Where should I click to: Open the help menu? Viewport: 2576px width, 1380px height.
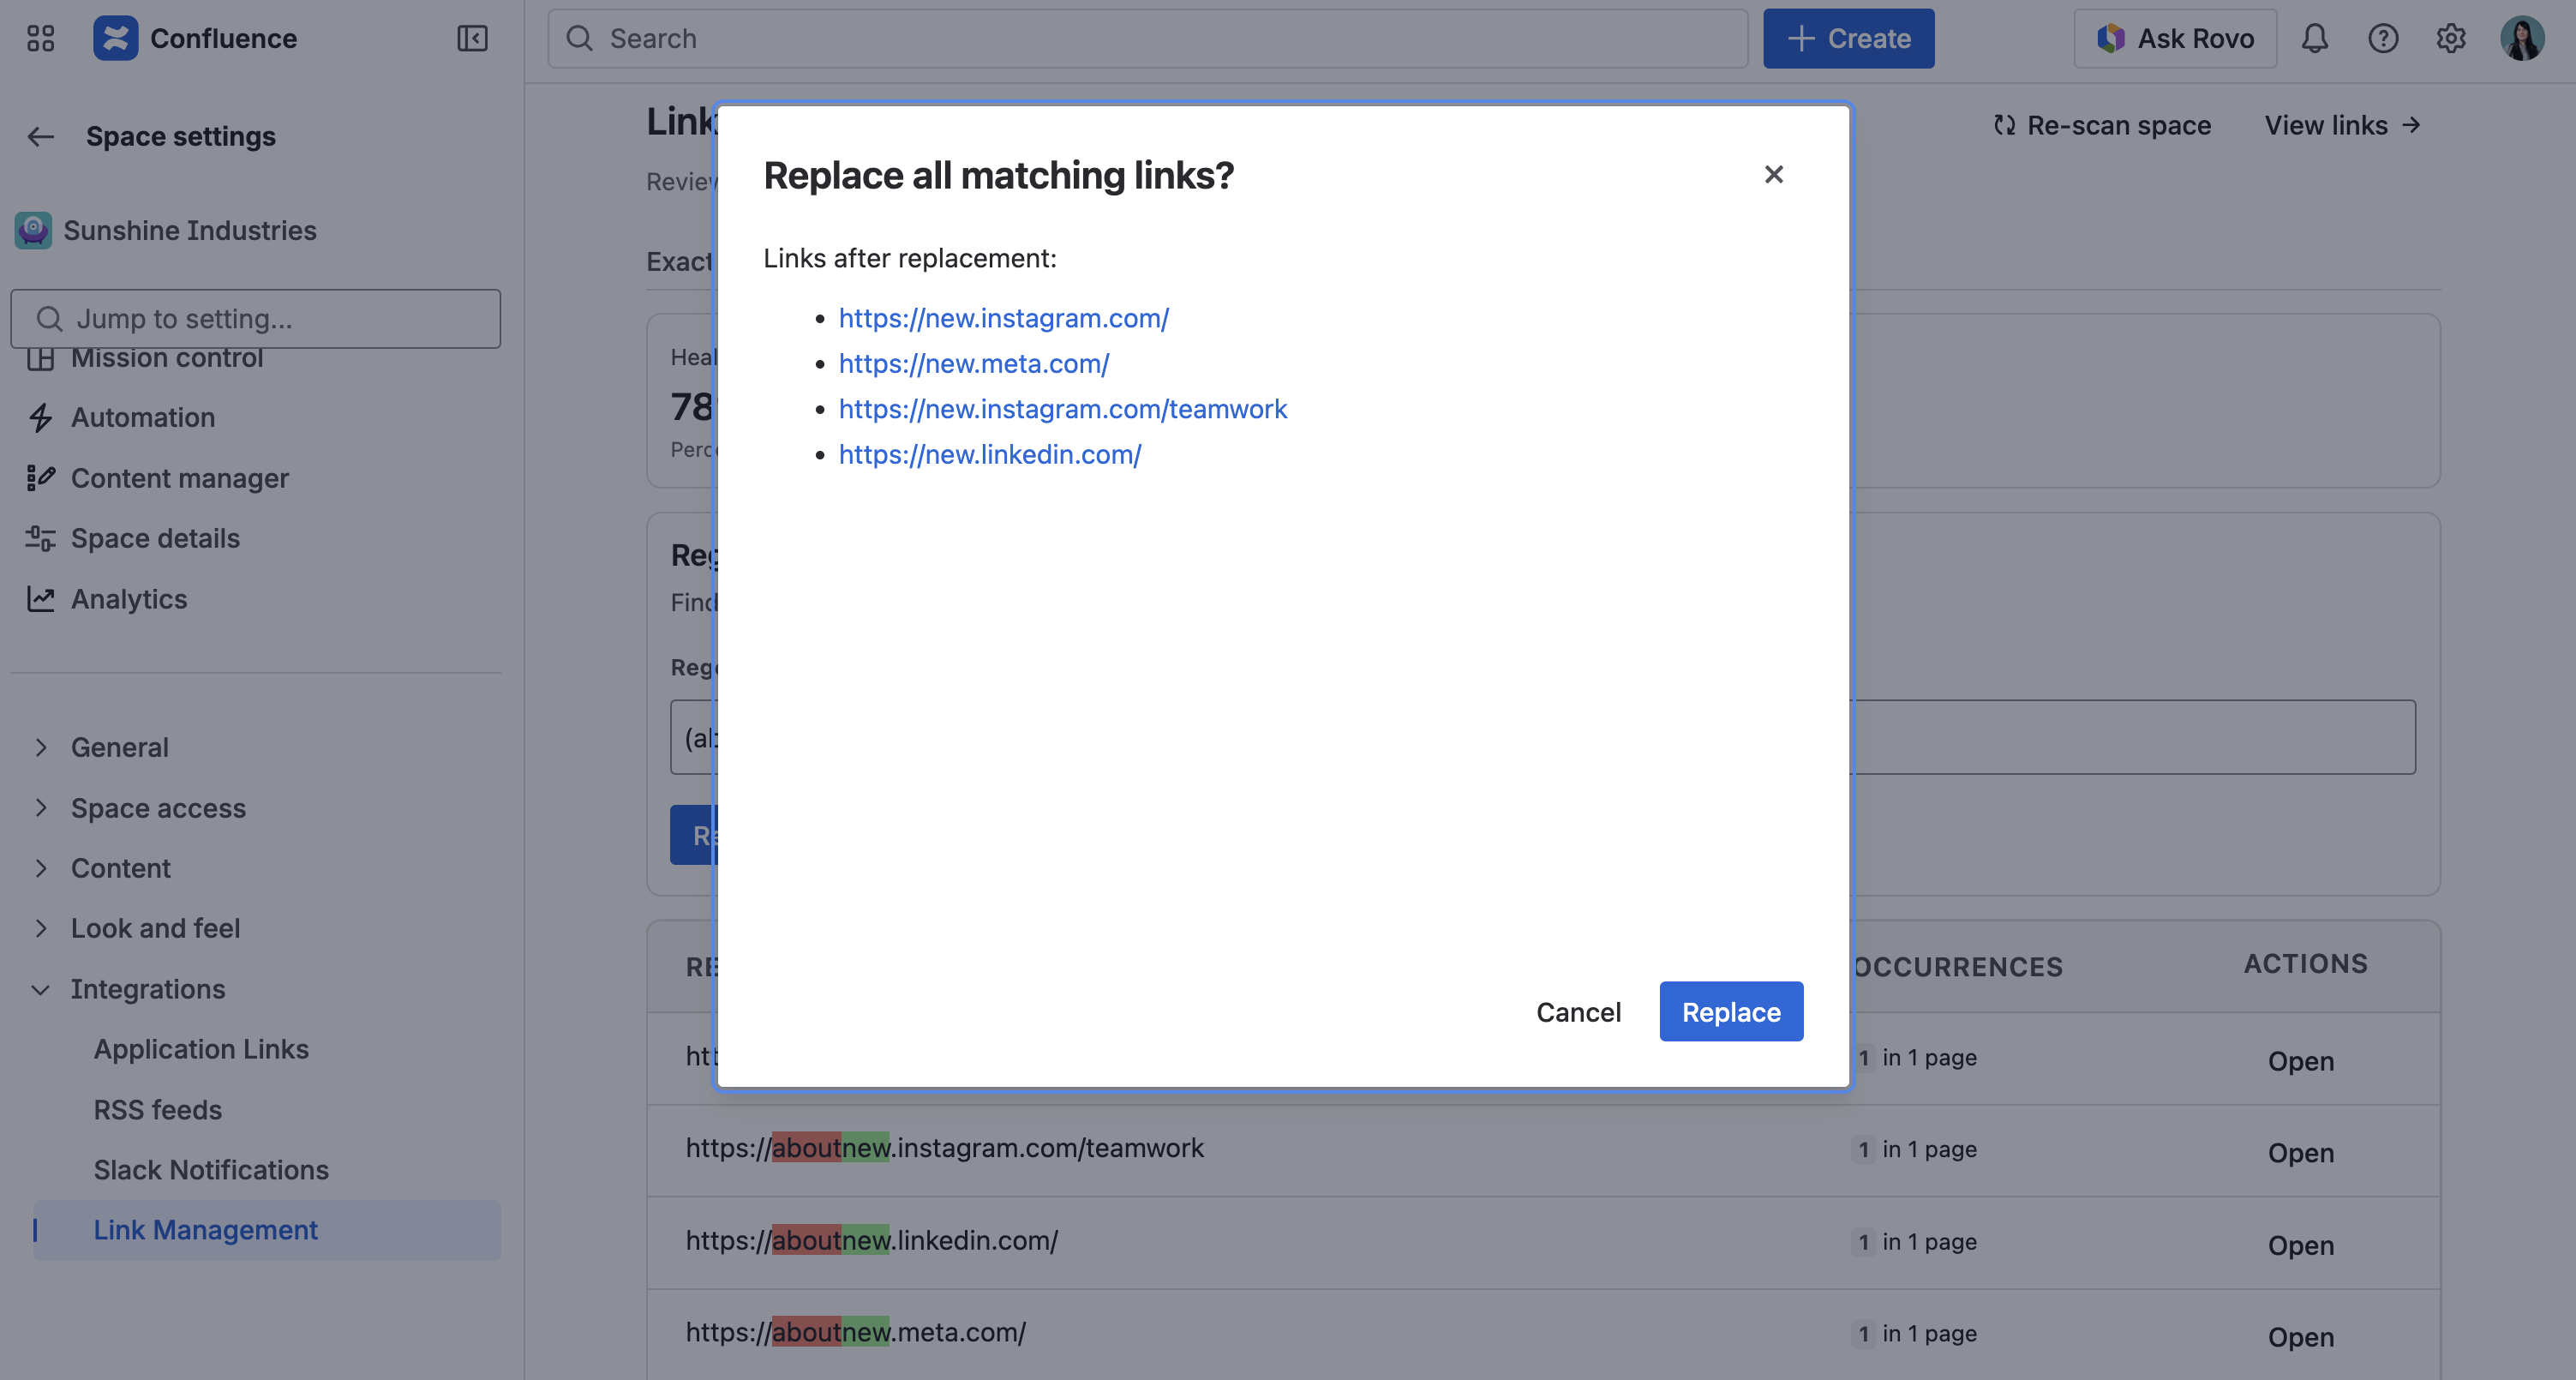(2384, 38)
